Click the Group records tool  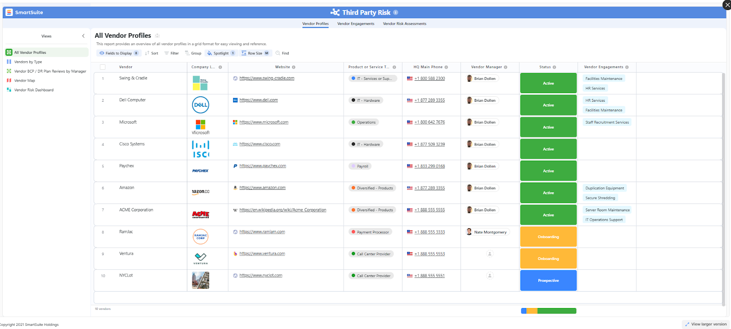click(193, 53)
